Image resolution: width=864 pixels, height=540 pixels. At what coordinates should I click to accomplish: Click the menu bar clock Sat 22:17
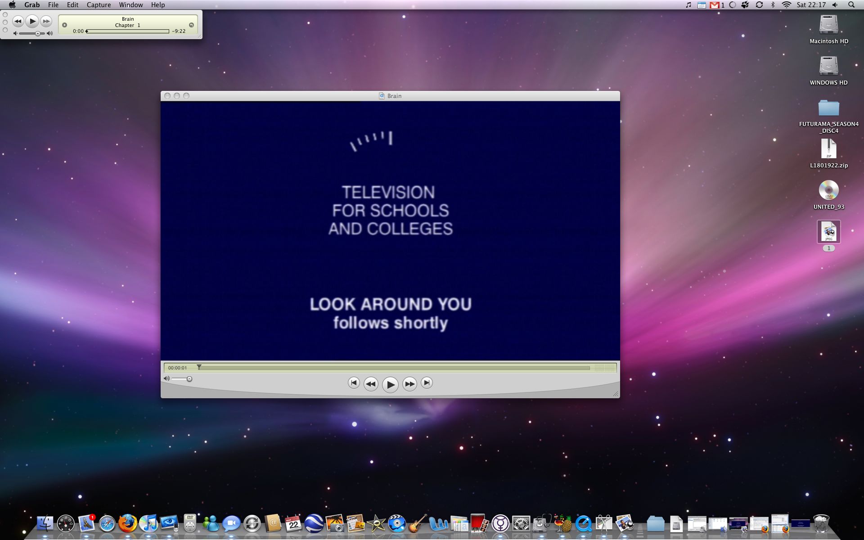pos(811,5)
